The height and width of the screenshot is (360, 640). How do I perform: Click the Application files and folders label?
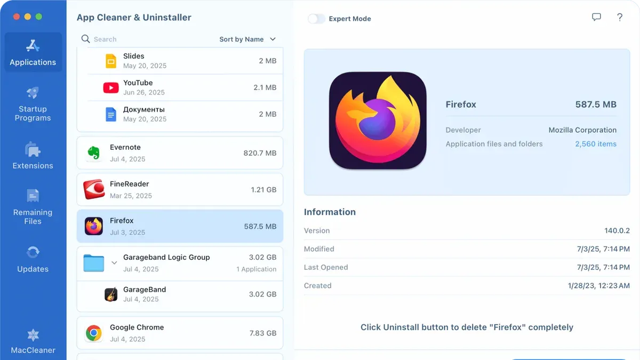(494, 144)
